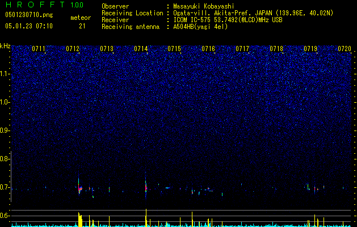Select observer name Masayuki Kobayashi
The width and height of the screenshot is (357, 227).
(x=204, y=6)
